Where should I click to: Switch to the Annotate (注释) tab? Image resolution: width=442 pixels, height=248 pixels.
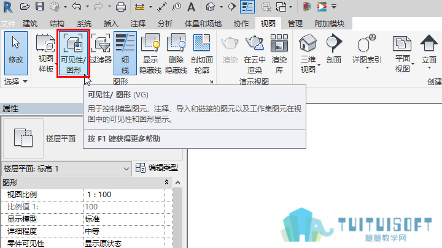[x=138, y=24]
